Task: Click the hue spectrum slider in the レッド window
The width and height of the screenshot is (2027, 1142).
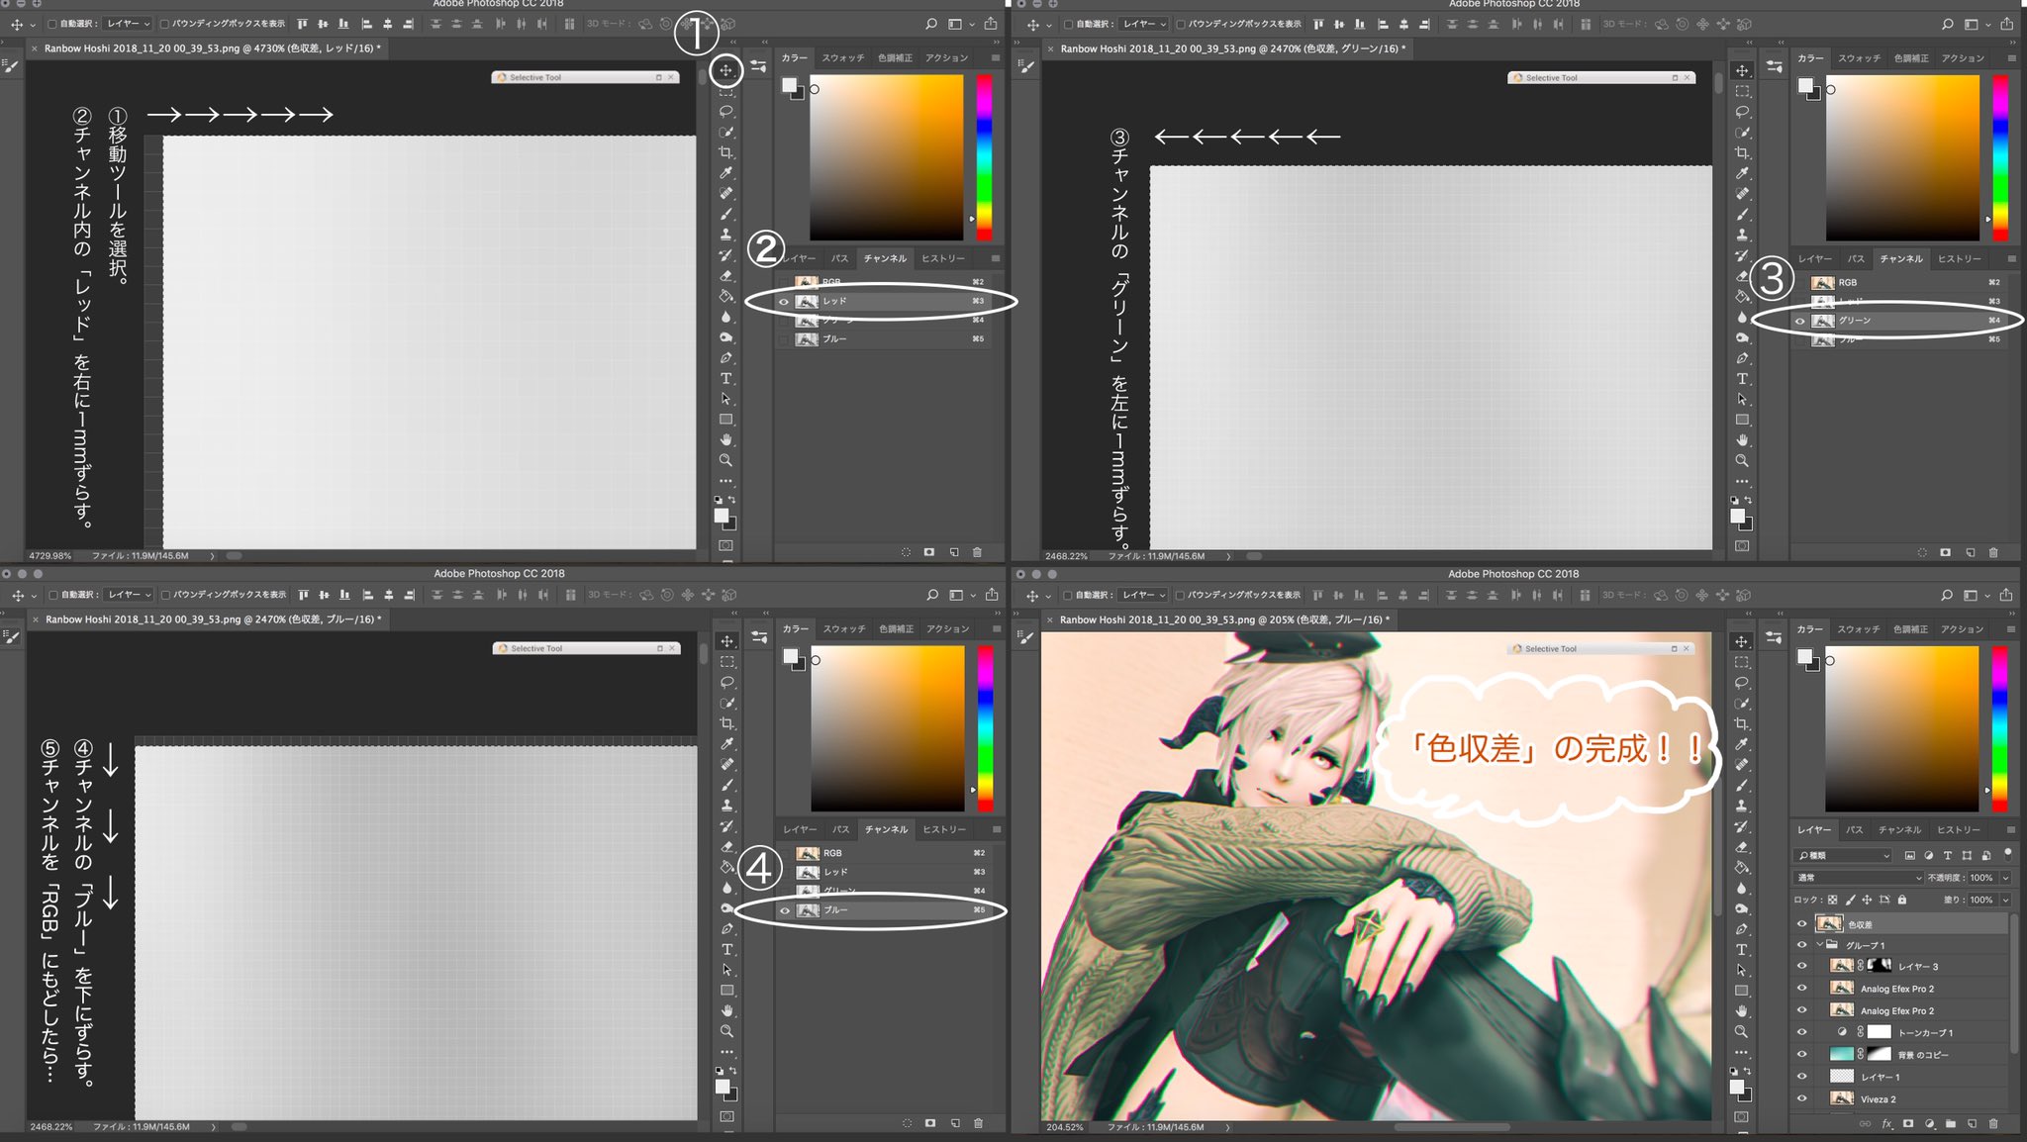Action: point(984,158)
